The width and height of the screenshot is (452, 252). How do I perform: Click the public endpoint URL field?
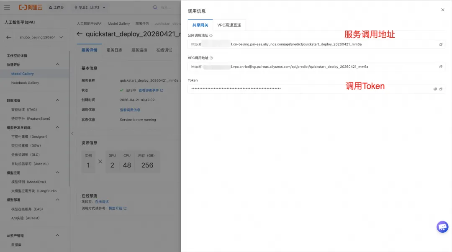click(316, 44)
